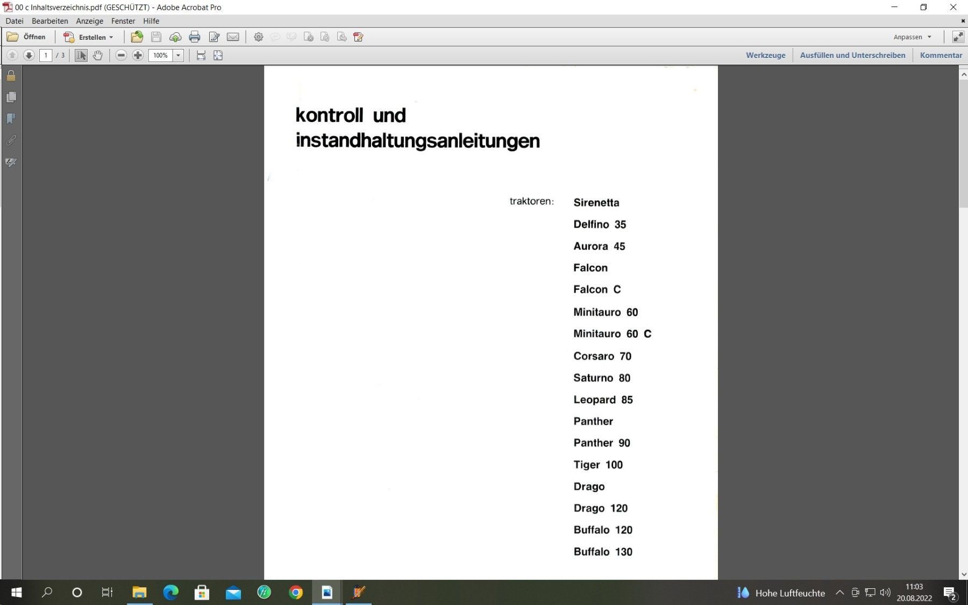
Task: Open the page thumbnails panel
Action: coord(11,97)
